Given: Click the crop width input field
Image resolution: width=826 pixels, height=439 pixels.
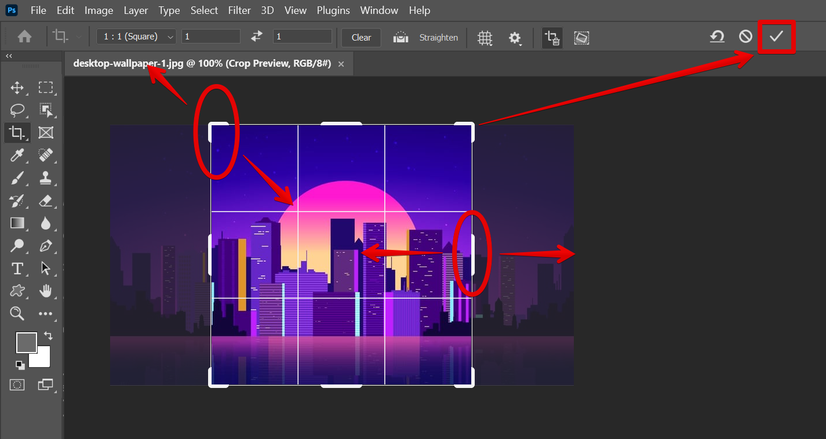Looking at the screenshot, I should click(210, 37).
